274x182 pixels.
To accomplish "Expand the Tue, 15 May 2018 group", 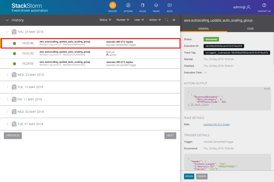I will 7,87.
